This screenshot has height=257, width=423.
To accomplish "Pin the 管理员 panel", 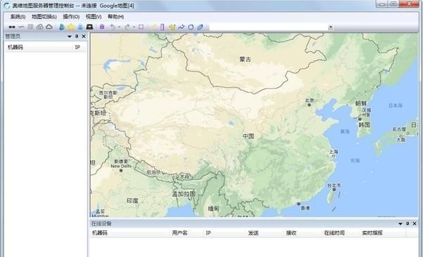I will pyautogui.click(x=77, y=36).
